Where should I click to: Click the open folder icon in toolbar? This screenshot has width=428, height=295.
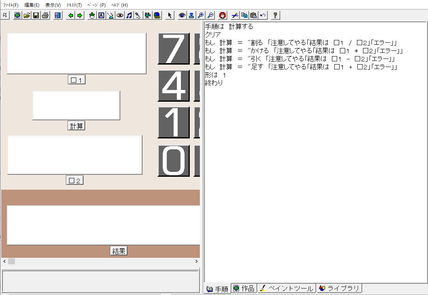pyautogui.click(x=27, y=15)
